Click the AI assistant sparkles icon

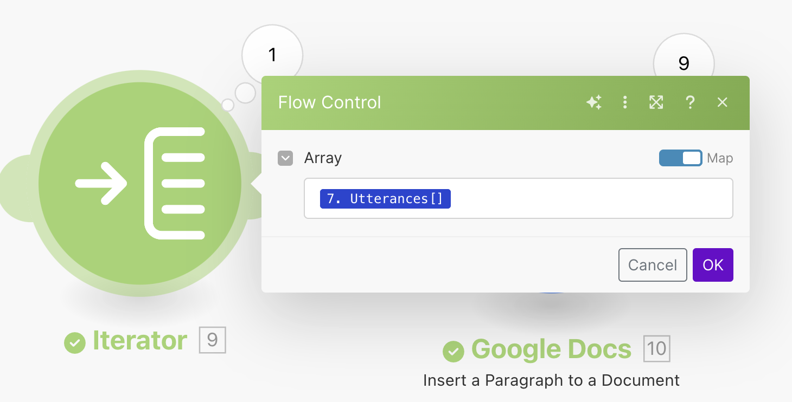(594, 102)
